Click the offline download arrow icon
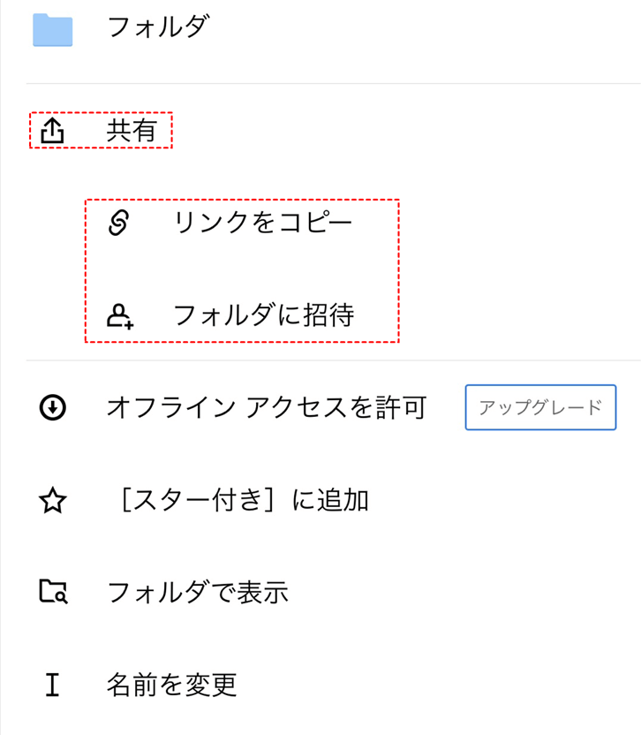 point(53,408)
